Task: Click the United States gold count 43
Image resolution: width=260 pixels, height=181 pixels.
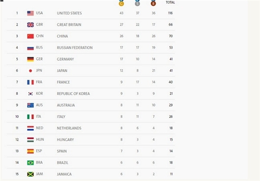Action: click(x=121, y=13)
